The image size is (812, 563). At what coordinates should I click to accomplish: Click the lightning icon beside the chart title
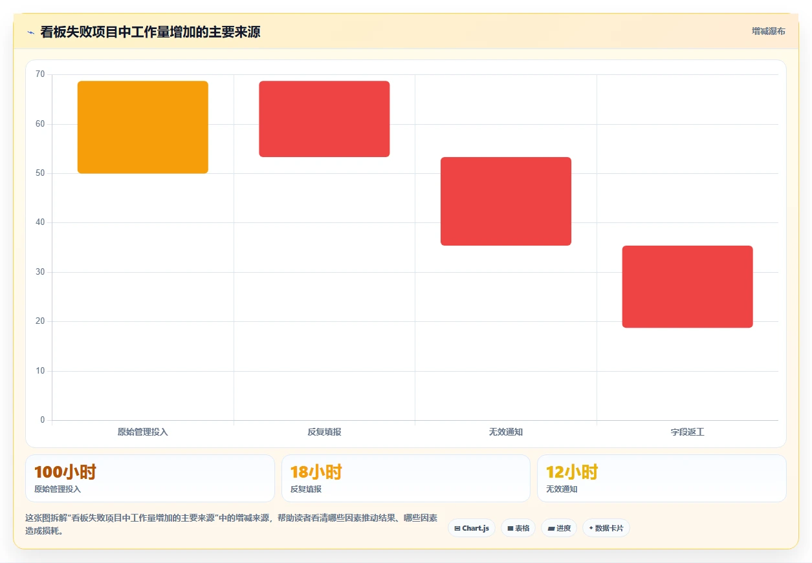pyautogui.click(x=30, y=32)
